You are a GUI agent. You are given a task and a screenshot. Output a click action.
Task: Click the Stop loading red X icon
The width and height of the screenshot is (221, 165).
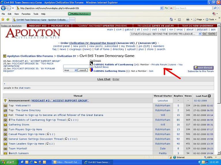tap(171, 8)
